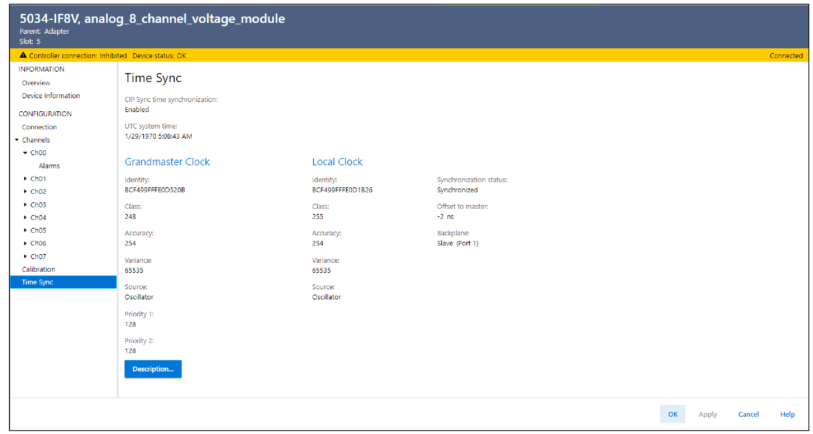Image resolution: width=813 pixels, height=434 pixels.
Task: Click Local Clock class value 255
Action: point(318,216)
